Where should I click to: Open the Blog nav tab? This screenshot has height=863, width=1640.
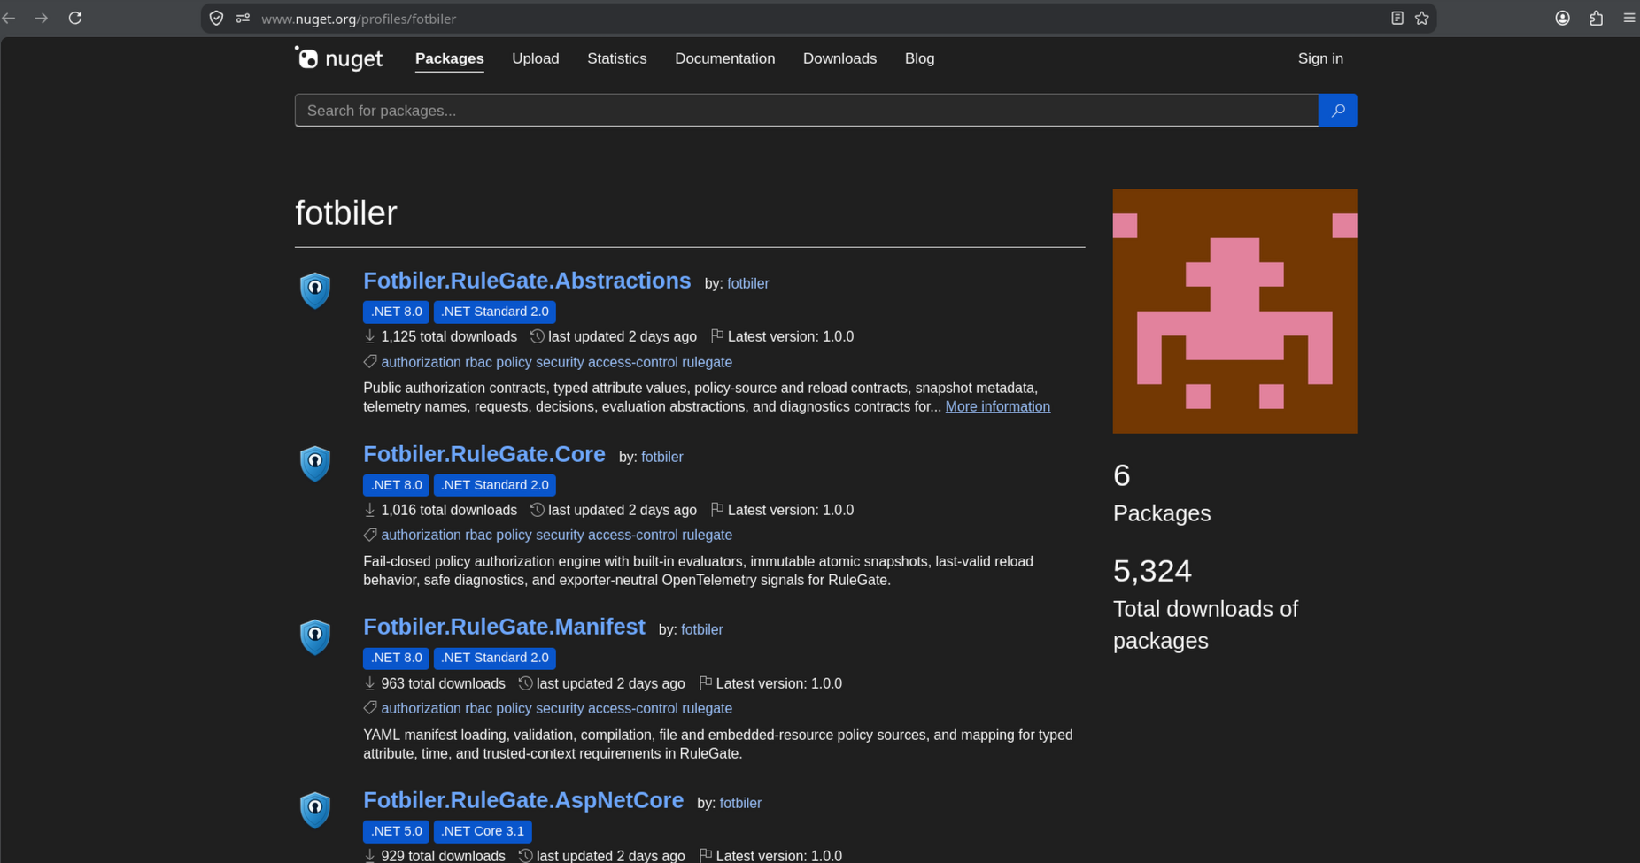click(x=920, y=58)
